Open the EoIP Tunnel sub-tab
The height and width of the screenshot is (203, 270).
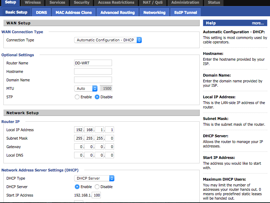click(x=186, y=13)
